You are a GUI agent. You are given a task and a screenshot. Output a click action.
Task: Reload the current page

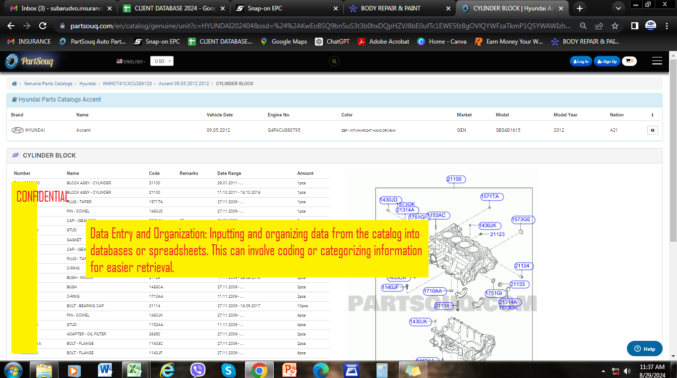click(43, 26)
